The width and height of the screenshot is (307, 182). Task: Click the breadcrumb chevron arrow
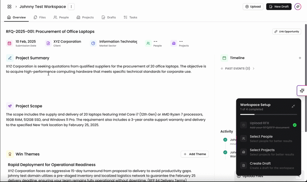pos(16,7)
